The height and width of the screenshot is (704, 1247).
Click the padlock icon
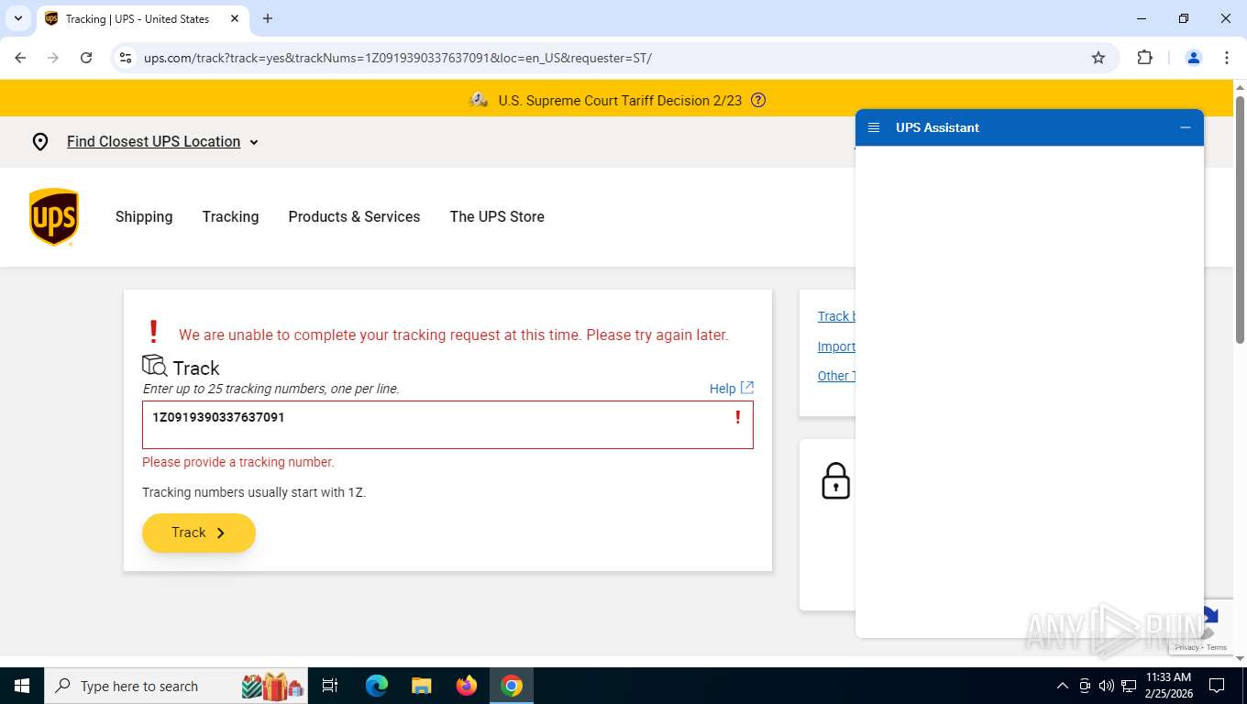coord(835,481)
